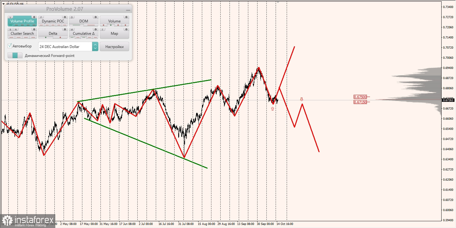Screen dimensions: 456x228
Task: Select red dot segment under Delta
Action: (x=60, y=37)
